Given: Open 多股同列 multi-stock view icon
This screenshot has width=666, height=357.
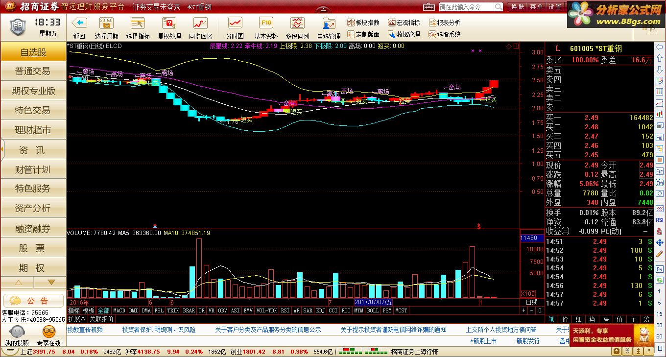Looking at the screenshot, I should (297, 23).
